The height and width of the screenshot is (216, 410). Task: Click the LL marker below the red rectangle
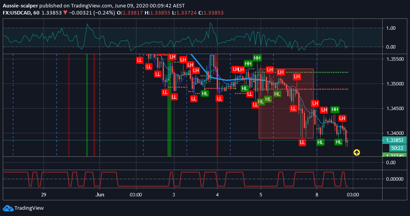click(x=302, y=143)
